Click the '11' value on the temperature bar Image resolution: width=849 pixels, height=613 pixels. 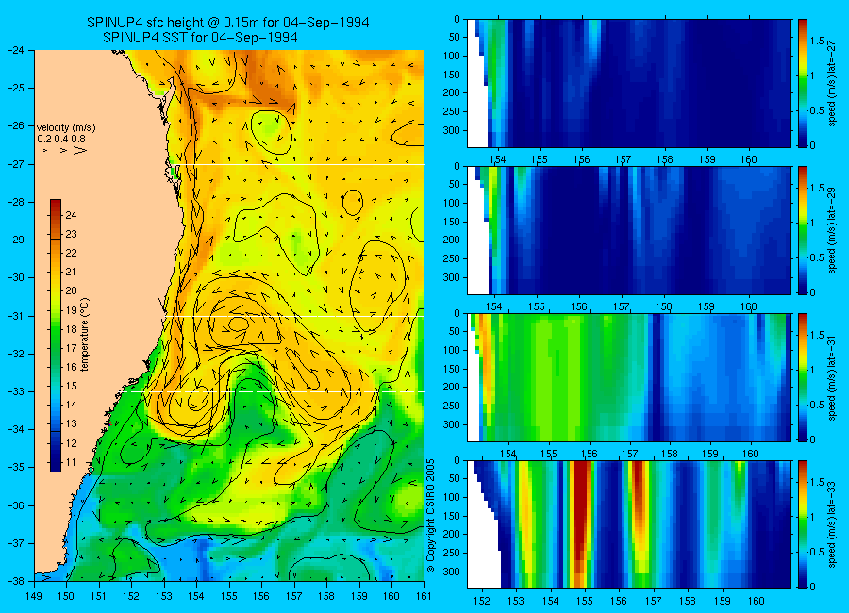click(72, 462)
